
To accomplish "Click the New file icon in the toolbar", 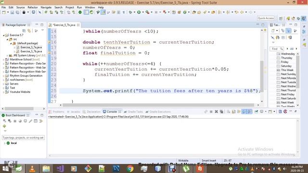I will [4, 12].
